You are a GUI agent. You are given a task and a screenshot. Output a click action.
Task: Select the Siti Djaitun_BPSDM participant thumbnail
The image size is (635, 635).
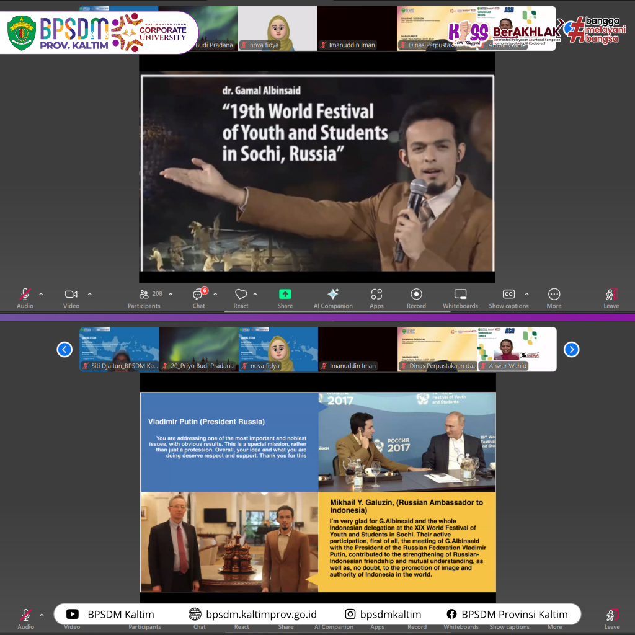coord(120,349)
